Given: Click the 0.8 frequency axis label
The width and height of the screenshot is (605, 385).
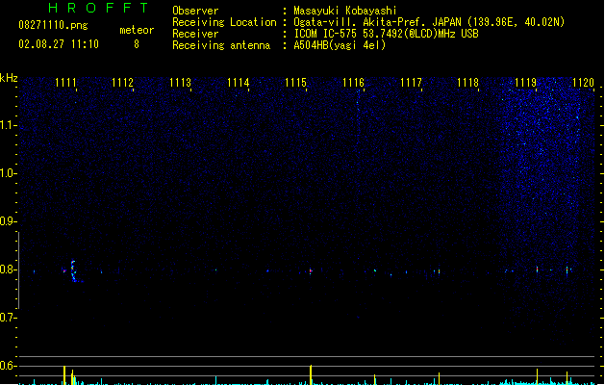Looking at the screenshot, I should tap(9, 269).
